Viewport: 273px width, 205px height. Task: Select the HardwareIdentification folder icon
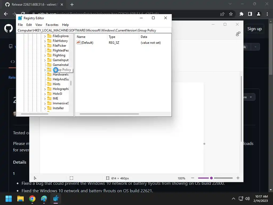pos(49,74)
